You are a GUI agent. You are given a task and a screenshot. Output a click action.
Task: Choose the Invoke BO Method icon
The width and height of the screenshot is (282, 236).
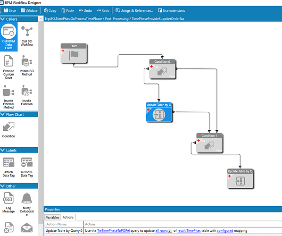[27, 65]
